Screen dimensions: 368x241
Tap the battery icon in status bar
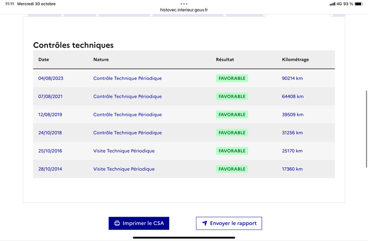(x=359, y=4)
